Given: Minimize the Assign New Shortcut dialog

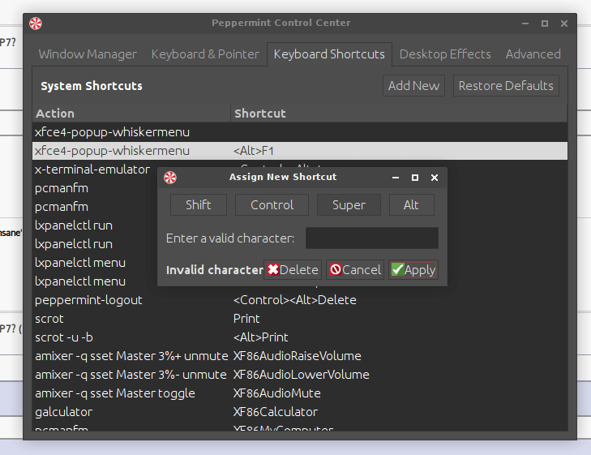Looking at the screenshot, I should tap(396, 178).
